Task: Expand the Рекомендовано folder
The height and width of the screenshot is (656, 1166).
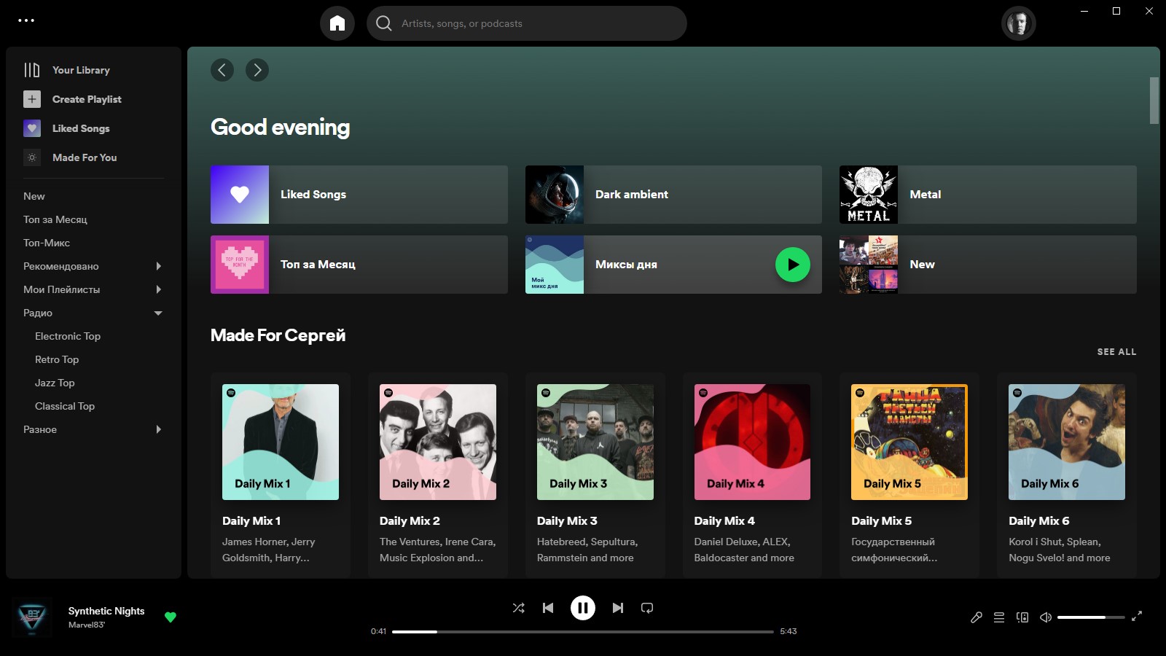Action: pos(158,266)
